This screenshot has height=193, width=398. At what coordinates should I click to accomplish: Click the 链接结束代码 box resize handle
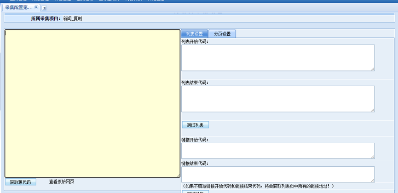(373, 181)
